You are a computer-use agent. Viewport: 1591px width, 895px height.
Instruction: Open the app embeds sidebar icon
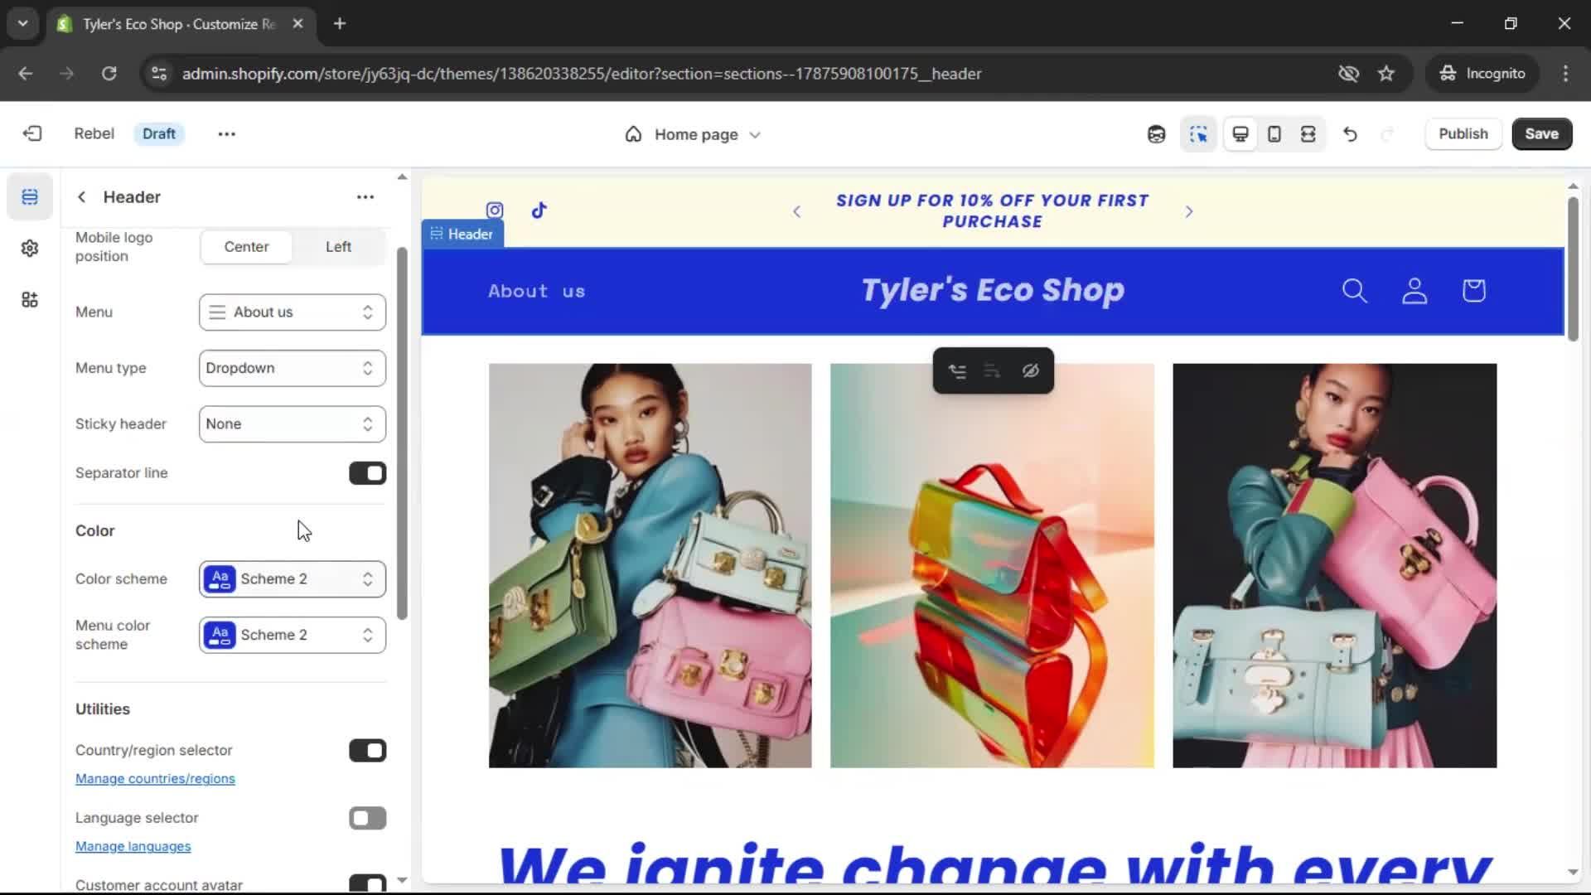tap(30, 300)
